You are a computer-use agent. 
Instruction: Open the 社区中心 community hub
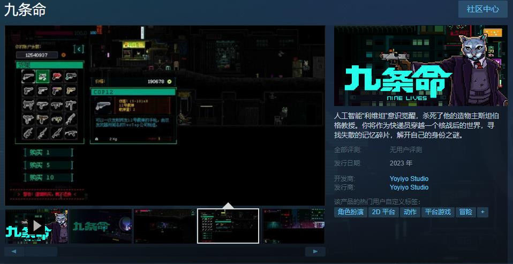pyautogui.click(x=482, y=9)
